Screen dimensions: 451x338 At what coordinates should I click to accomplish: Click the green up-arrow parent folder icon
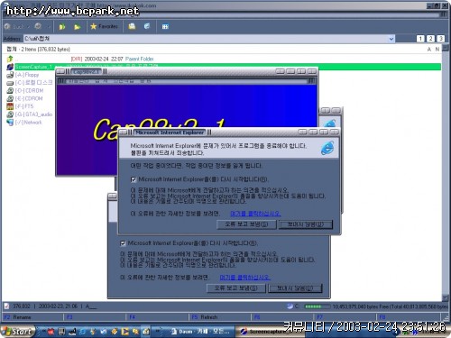(x=10, y=59)
